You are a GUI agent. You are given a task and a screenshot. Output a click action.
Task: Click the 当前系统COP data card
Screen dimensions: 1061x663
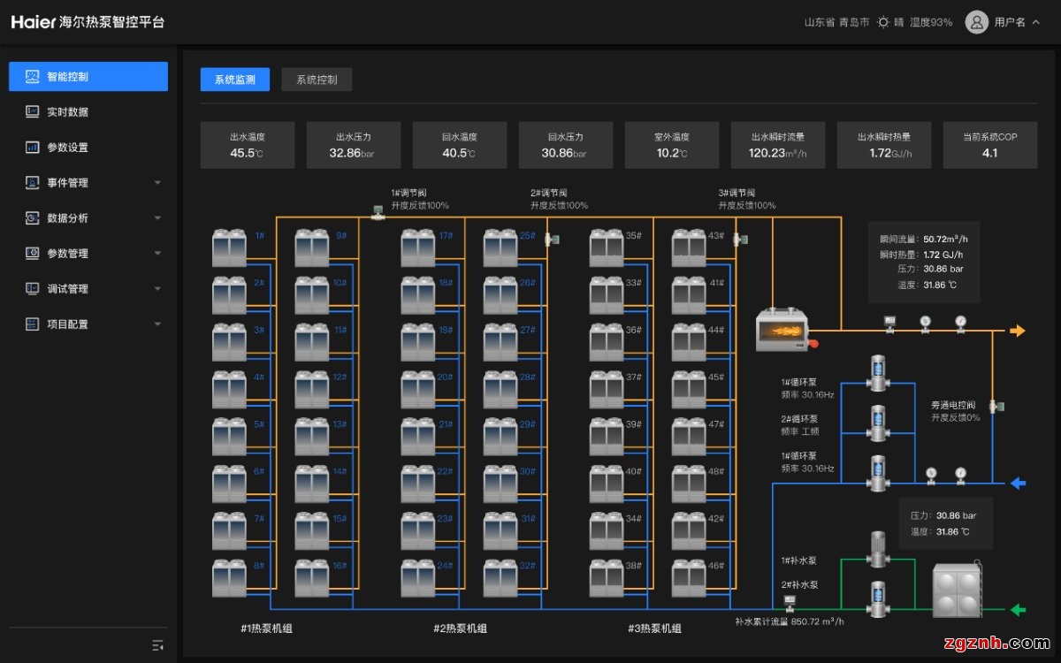coord(989,145)
